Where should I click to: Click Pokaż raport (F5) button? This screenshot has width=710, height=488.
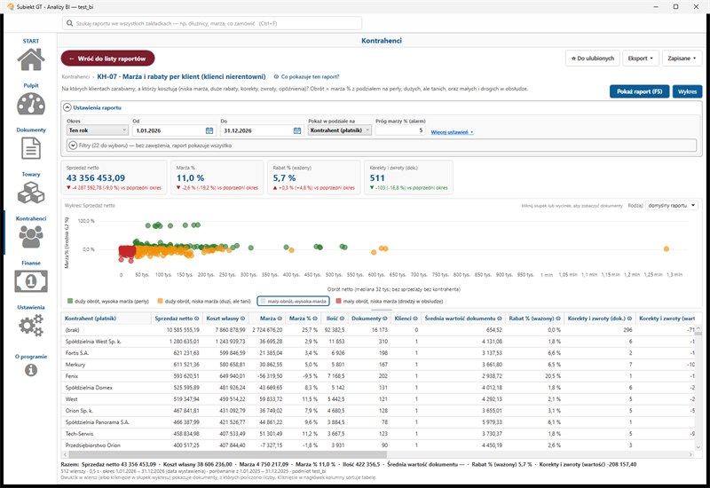(x=639, y=91)
